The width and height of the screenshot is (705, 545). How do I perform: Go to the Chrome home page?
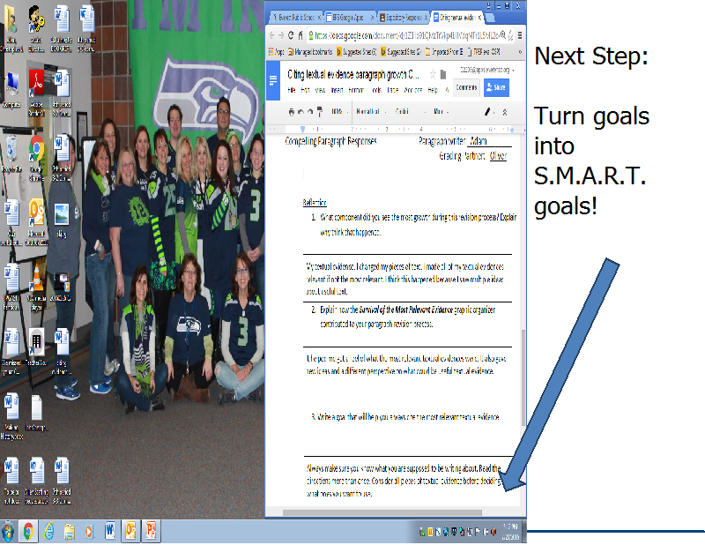coord(301,35)
